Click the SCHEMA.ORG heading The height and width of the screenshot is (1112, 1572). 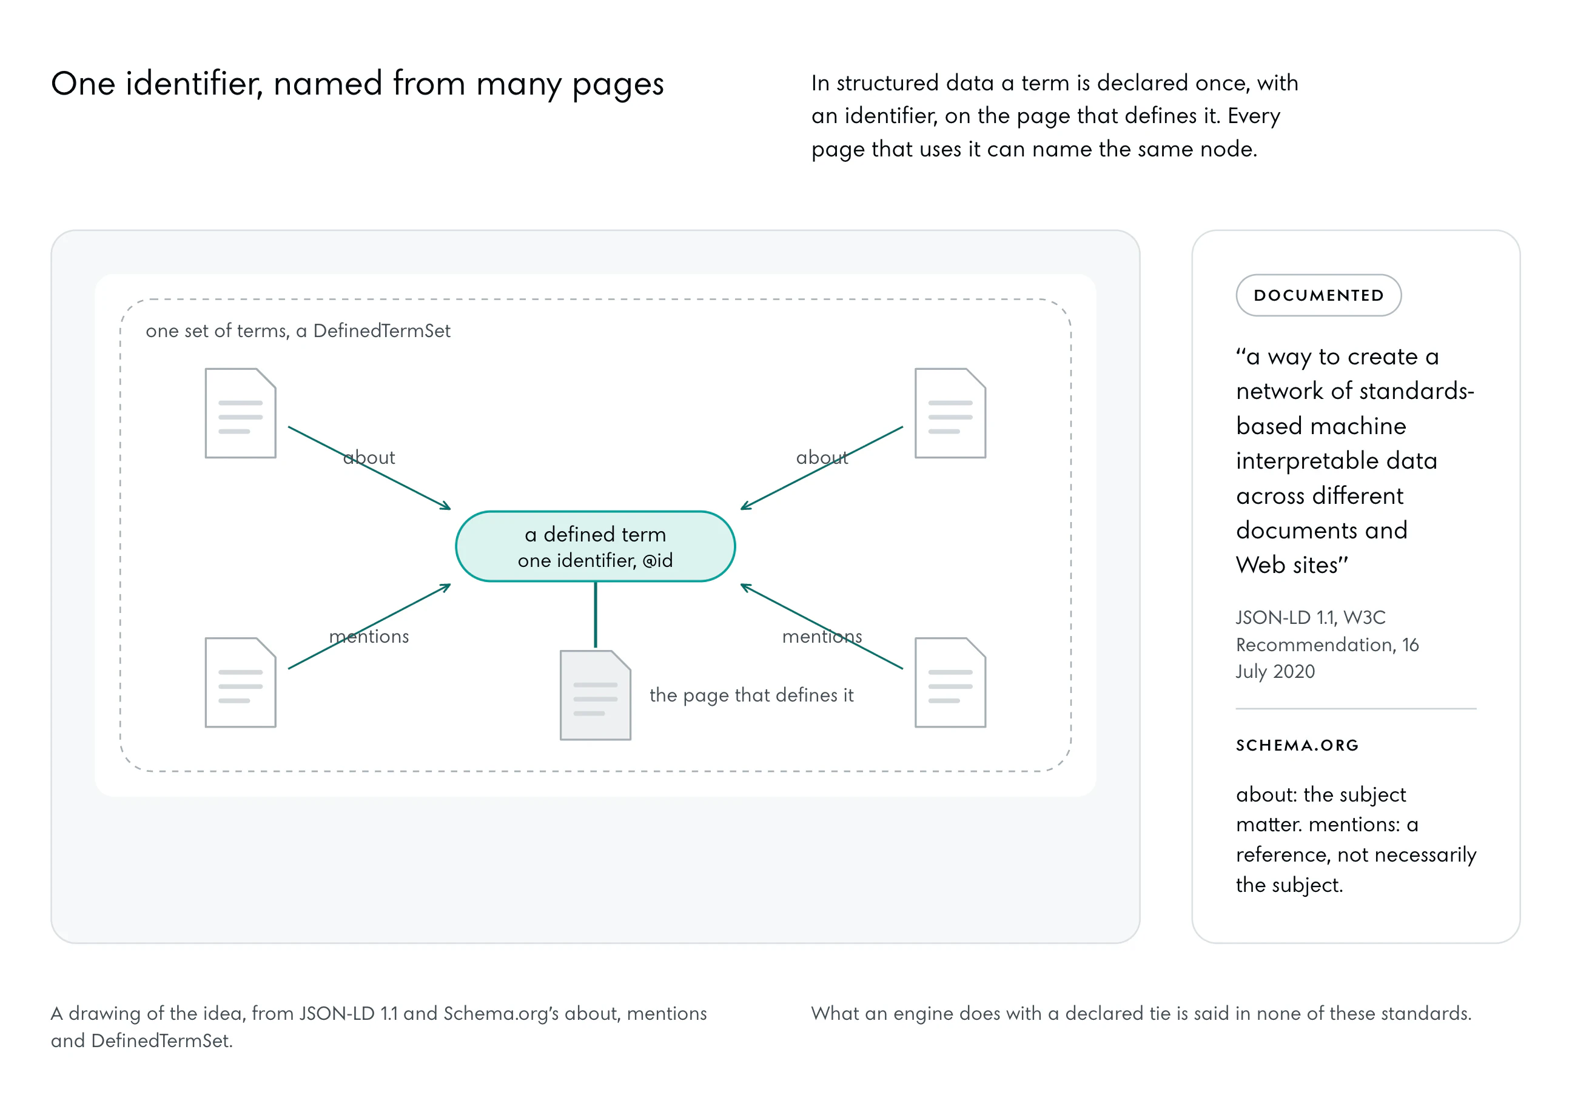pyautogui.click(x=1297, y=745)
